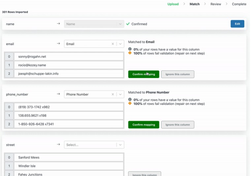251x176 pixels.
Task: Clear the Email field selection with X
Action: tap(112, 44)
